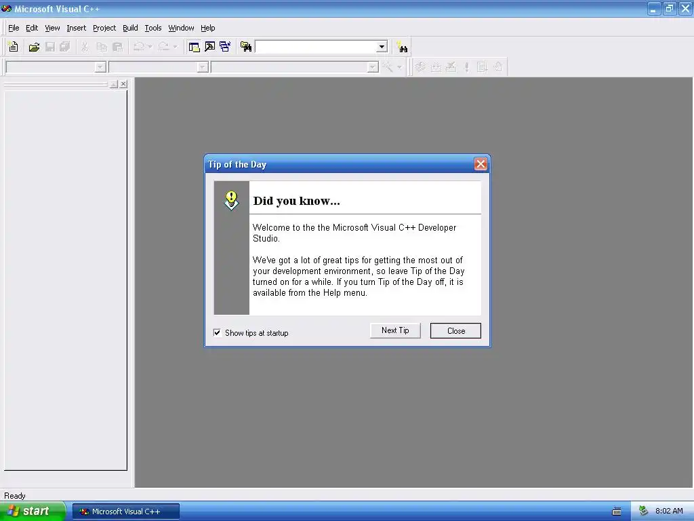Click the lightbulb icon in the tip dialog
Screen dimensions: 694x521
tap(231, 200)
